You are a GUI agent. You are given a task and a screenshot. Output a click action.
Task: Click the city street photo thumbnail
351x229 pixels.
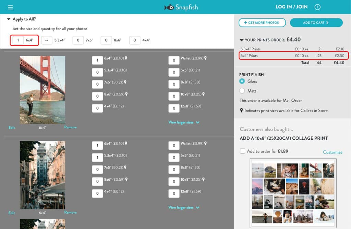(43, 175)
